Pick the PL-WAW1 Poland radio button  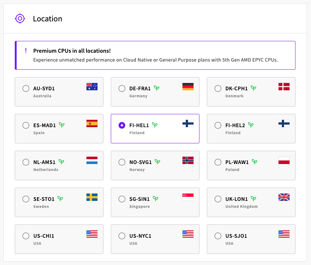point(218,162)
